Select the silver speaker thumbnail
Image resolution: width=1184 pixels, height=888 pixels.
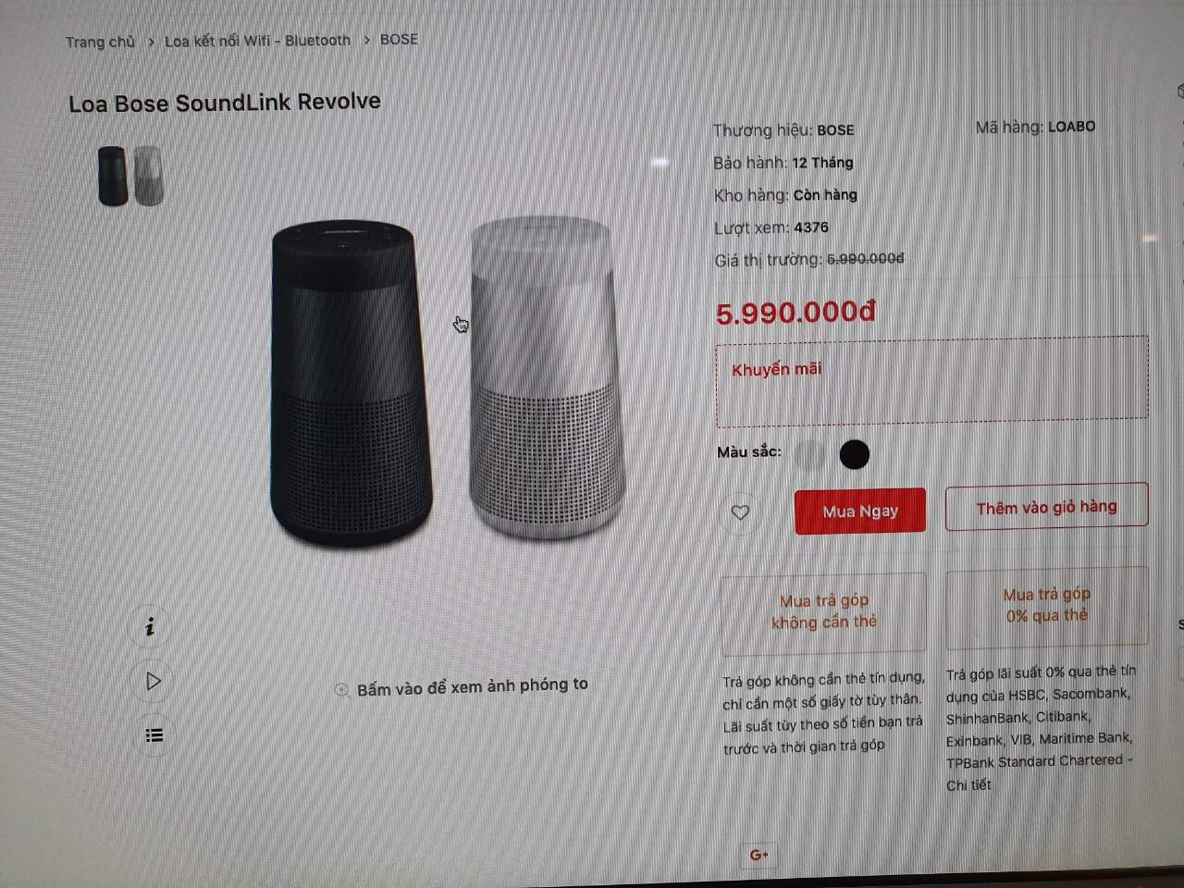pos(149,175)
